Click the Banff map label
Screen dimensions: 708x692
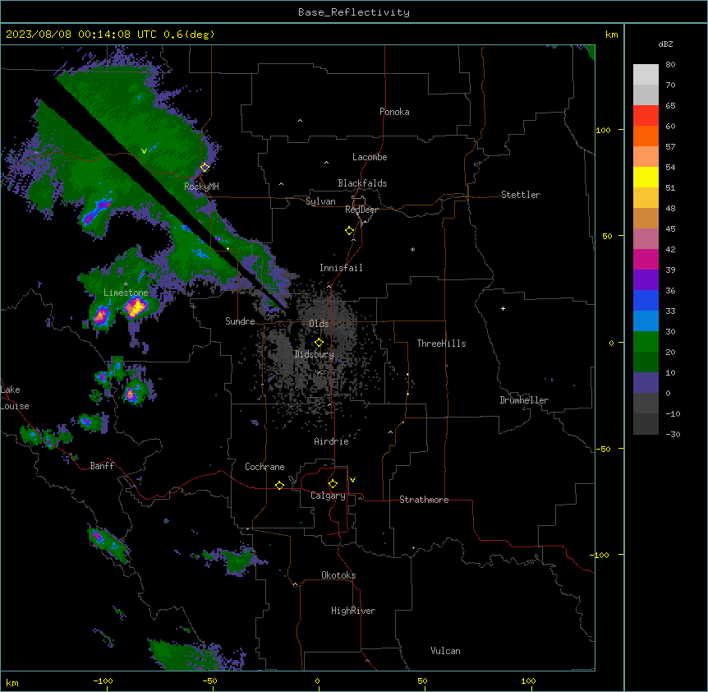(102, 466)
